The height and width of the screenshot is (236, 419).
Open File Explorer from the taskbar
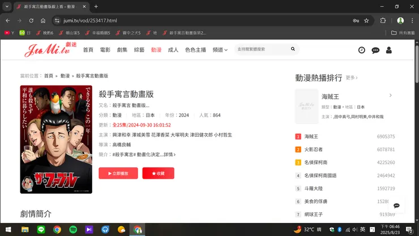coord(25,230)
